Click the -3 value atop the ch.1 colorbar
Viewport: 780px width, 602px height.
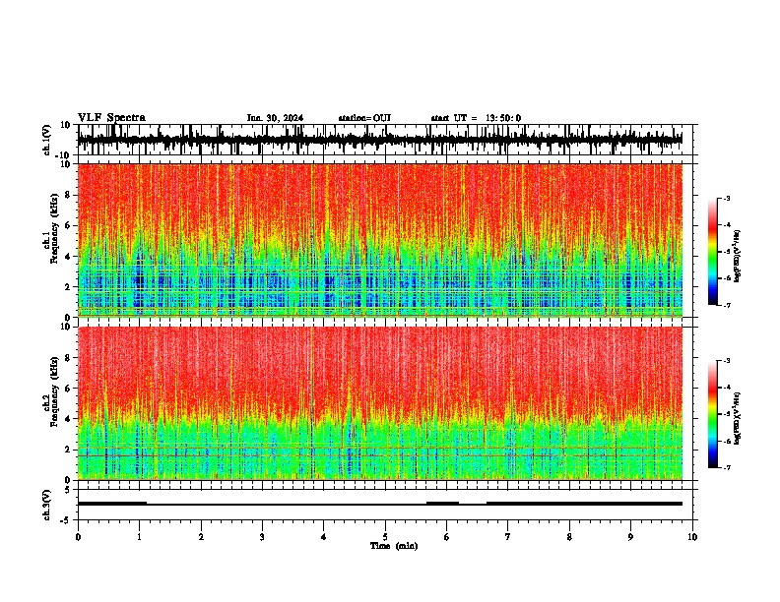click(727, 198)
